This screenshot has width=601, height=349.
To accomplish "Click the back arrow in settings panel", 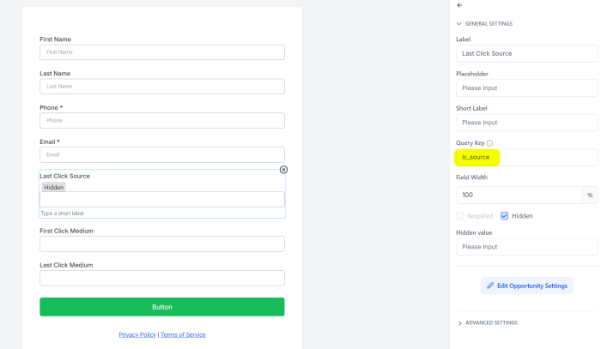I will click(459, 5).
